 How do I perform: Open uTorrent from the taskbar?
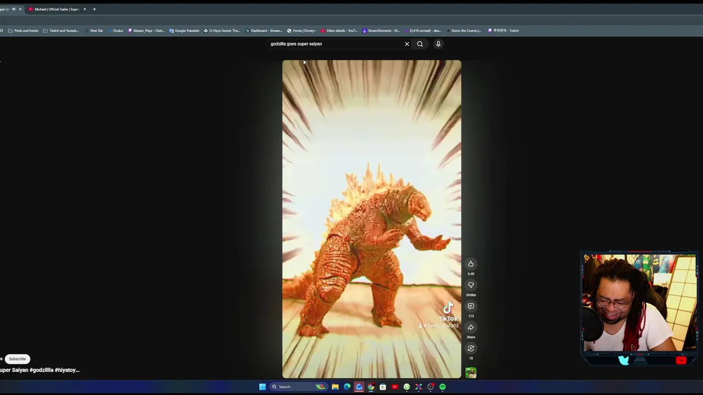click(406, 387)
